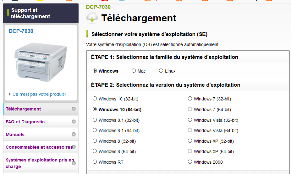This screenshot has height=174, width=291.
Task: Click arrow beside Systèmes d'exploitation pris en charge
Action: [x=74, y=163]
